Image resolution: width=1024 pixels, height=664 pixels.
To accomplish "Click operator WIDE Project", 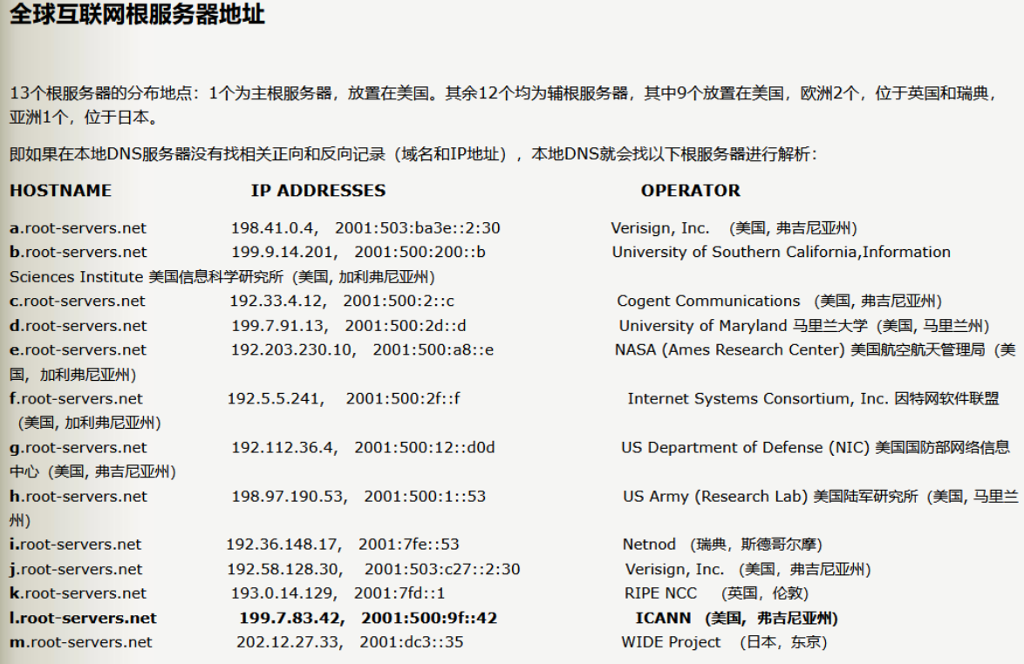I will pos(672,642).
